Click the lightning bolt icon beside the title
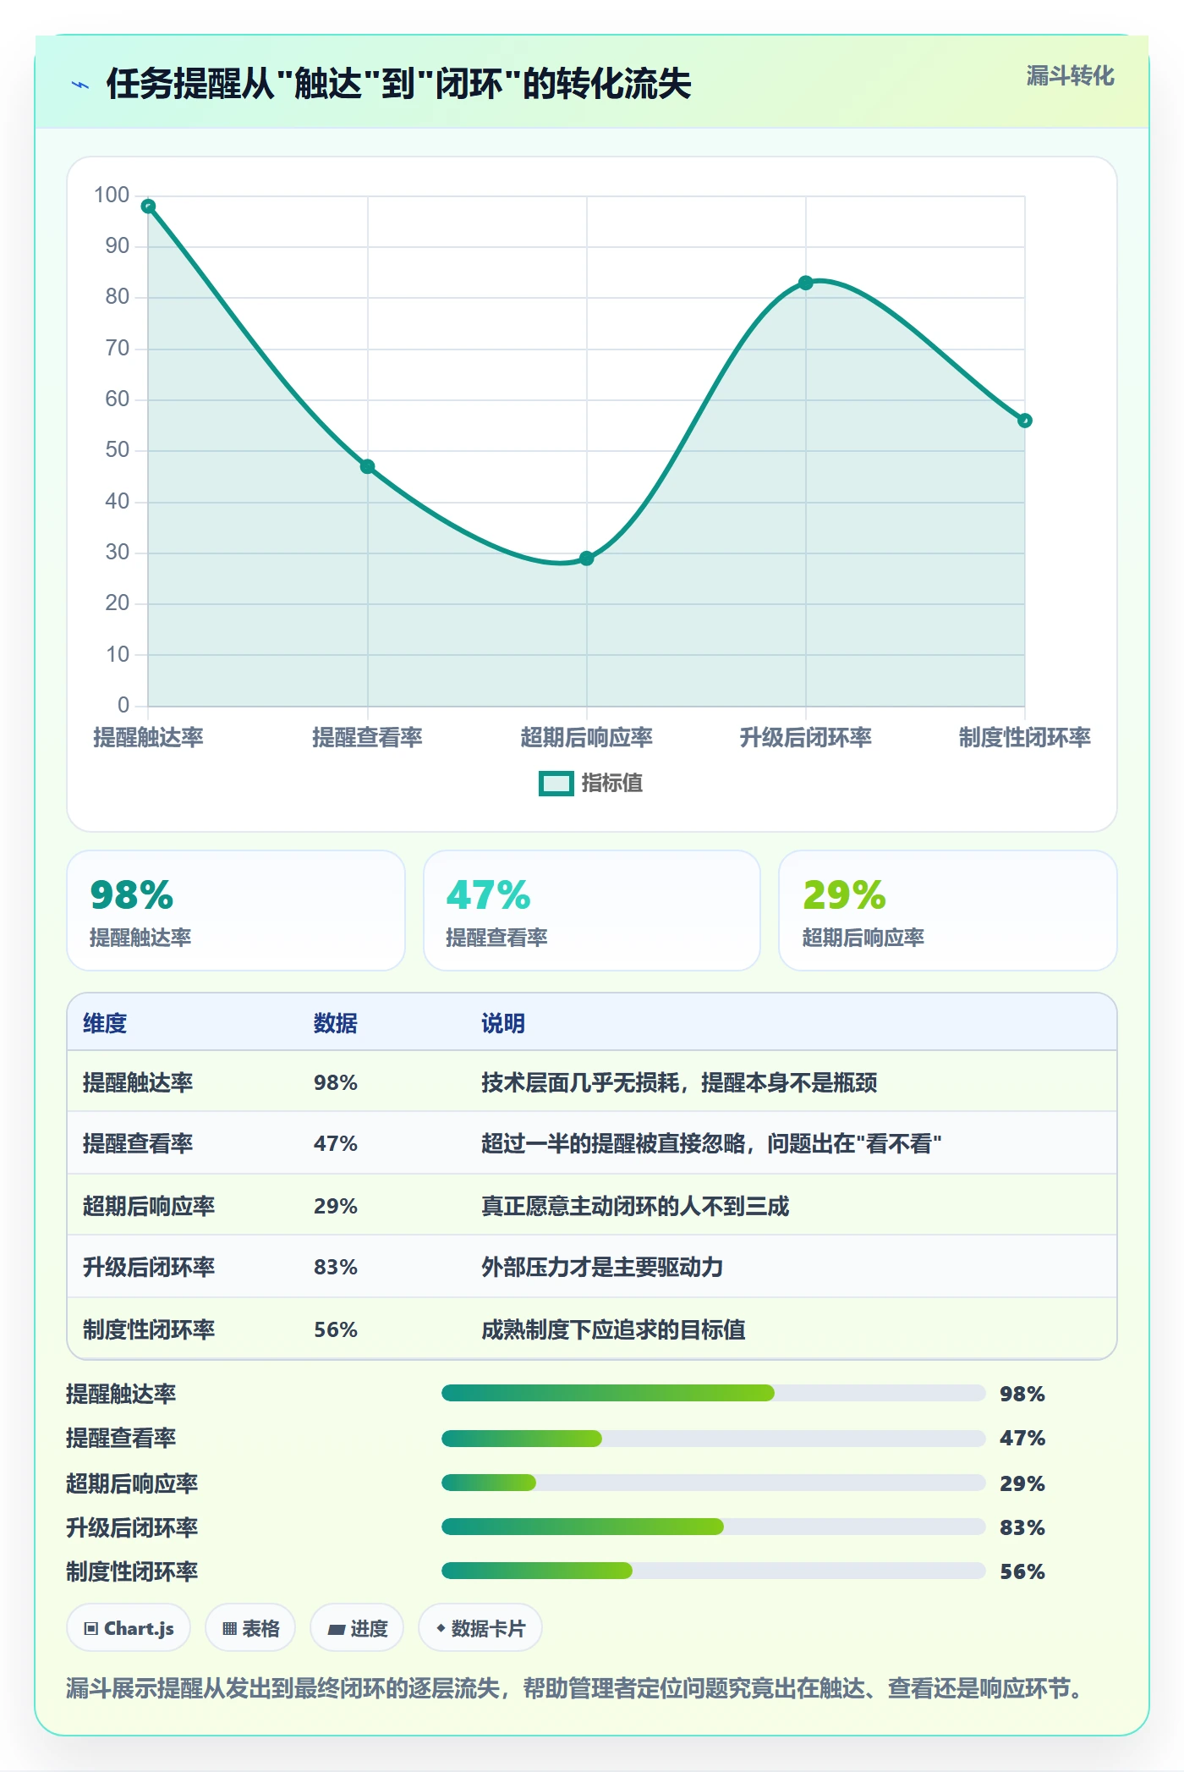 80,85
